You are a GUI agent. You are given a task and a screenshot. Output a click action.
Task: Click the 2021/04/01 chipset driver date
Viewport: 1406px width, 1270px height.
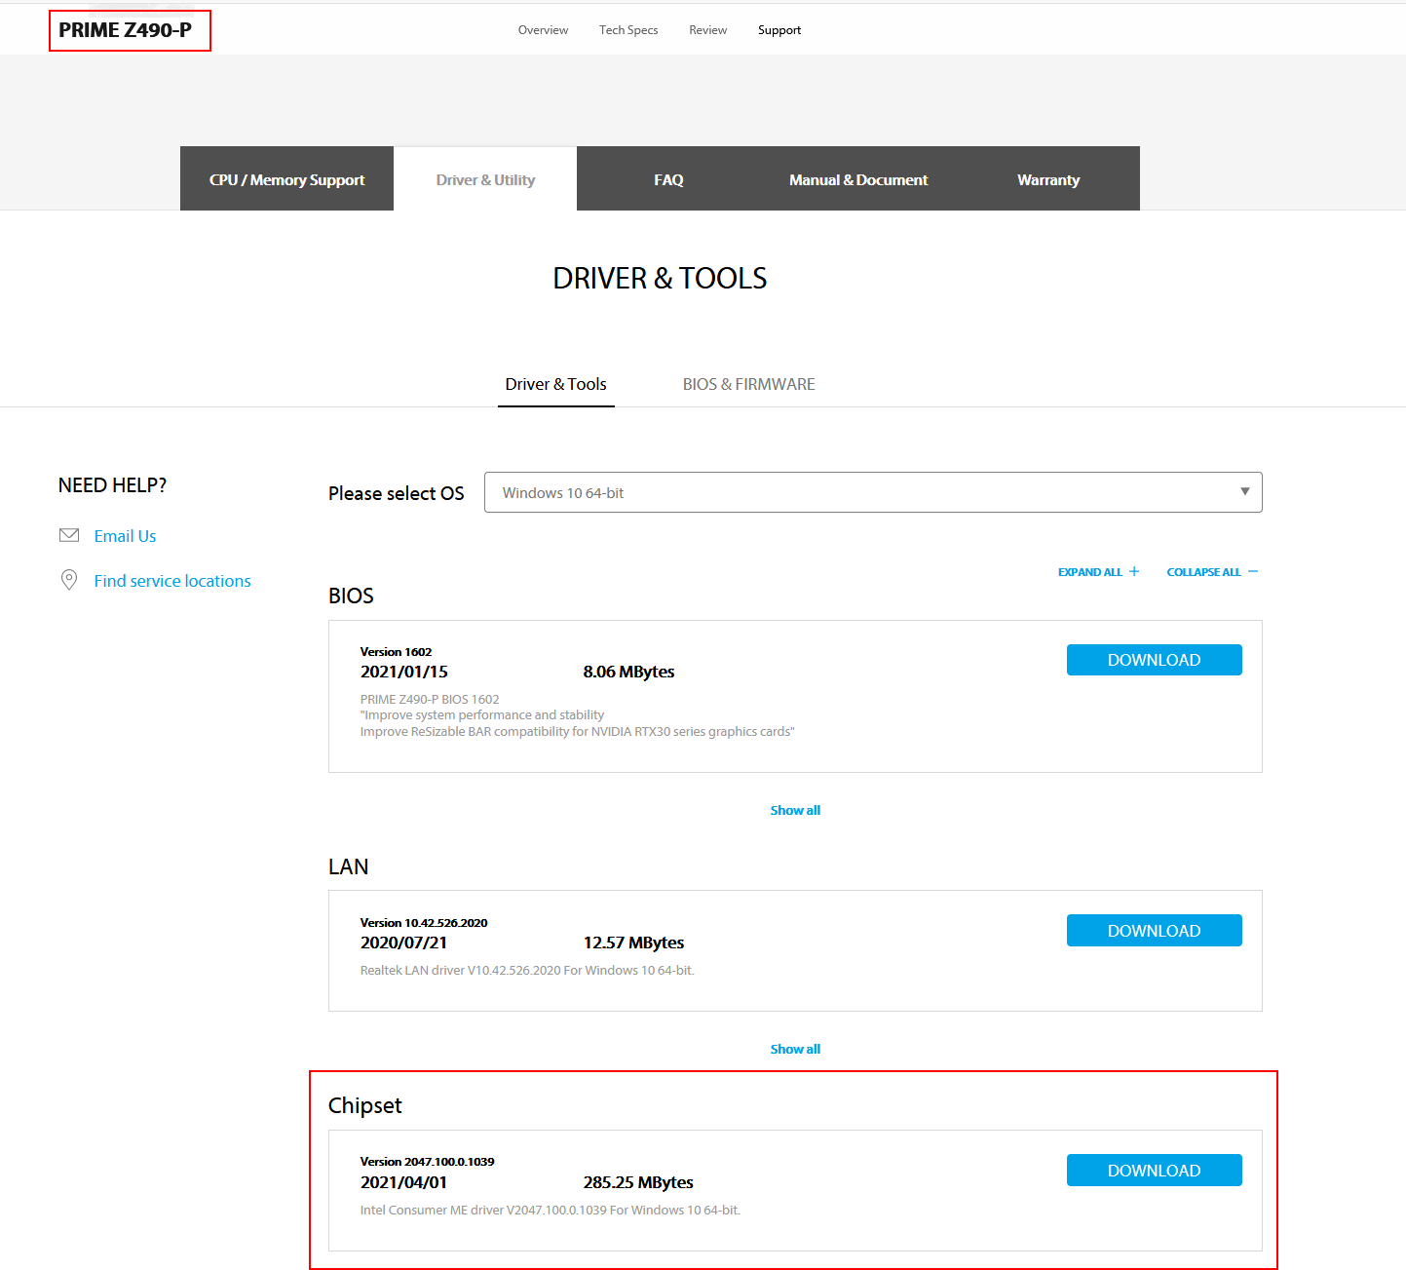coord(403,1182)
